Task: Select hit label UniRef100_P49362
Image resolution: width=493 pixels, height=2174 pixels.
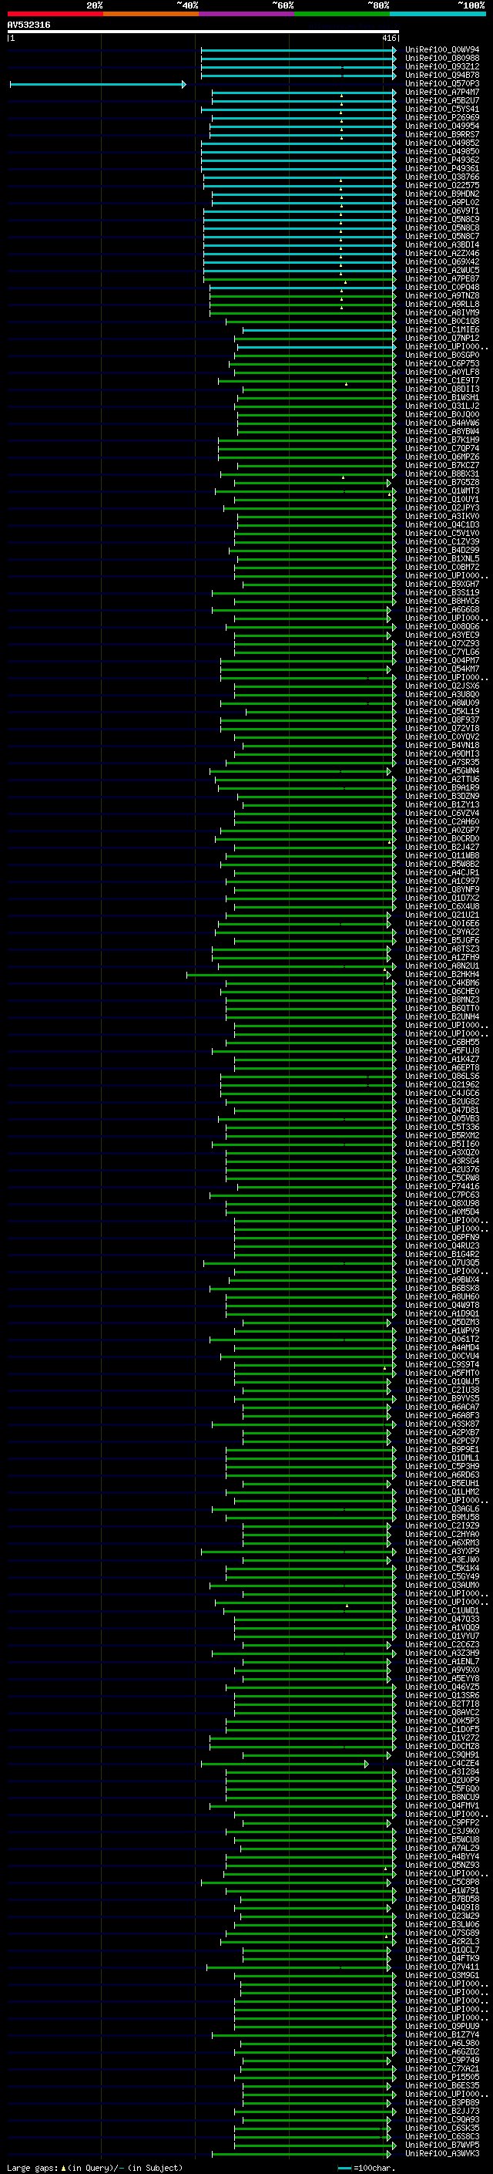Action: 442,160
